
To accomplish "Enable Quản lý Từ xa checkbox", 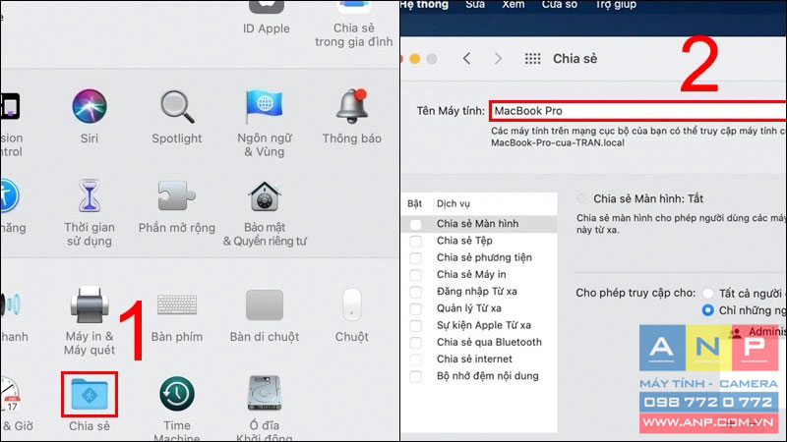I will [x=415, y=308].
